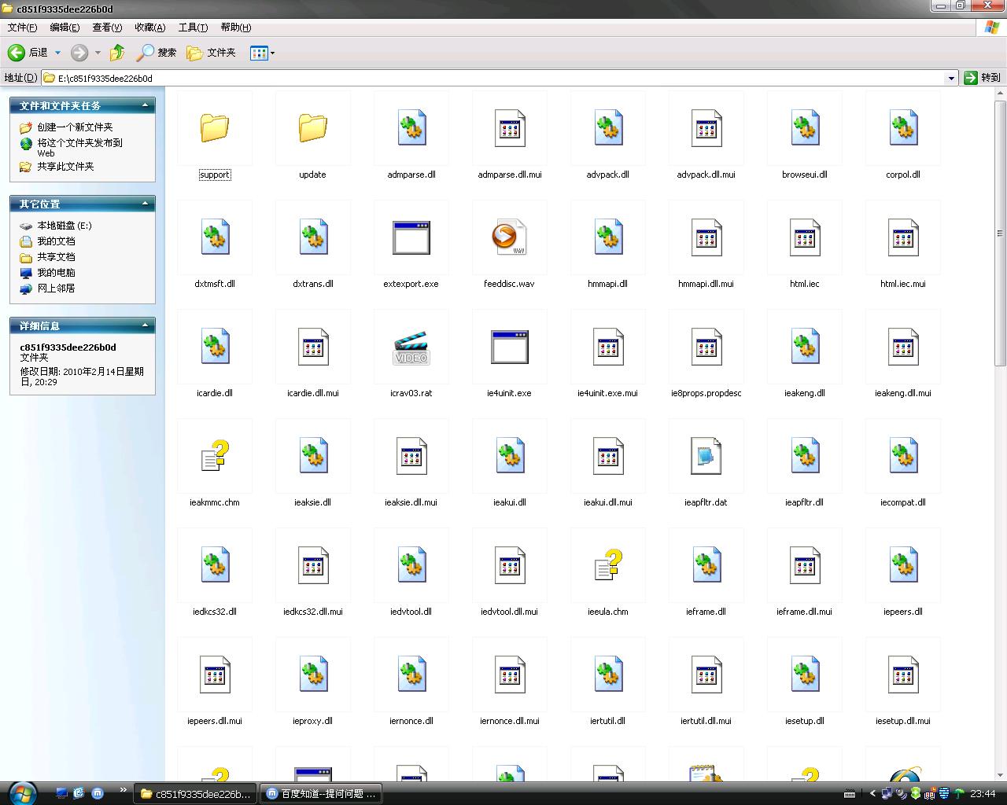Click the 转到 Go button
1007x805 pixels.
pos(983,78)
